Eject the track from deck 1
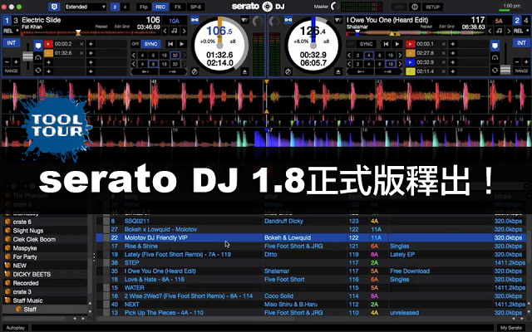 click(x=245, y=71)
